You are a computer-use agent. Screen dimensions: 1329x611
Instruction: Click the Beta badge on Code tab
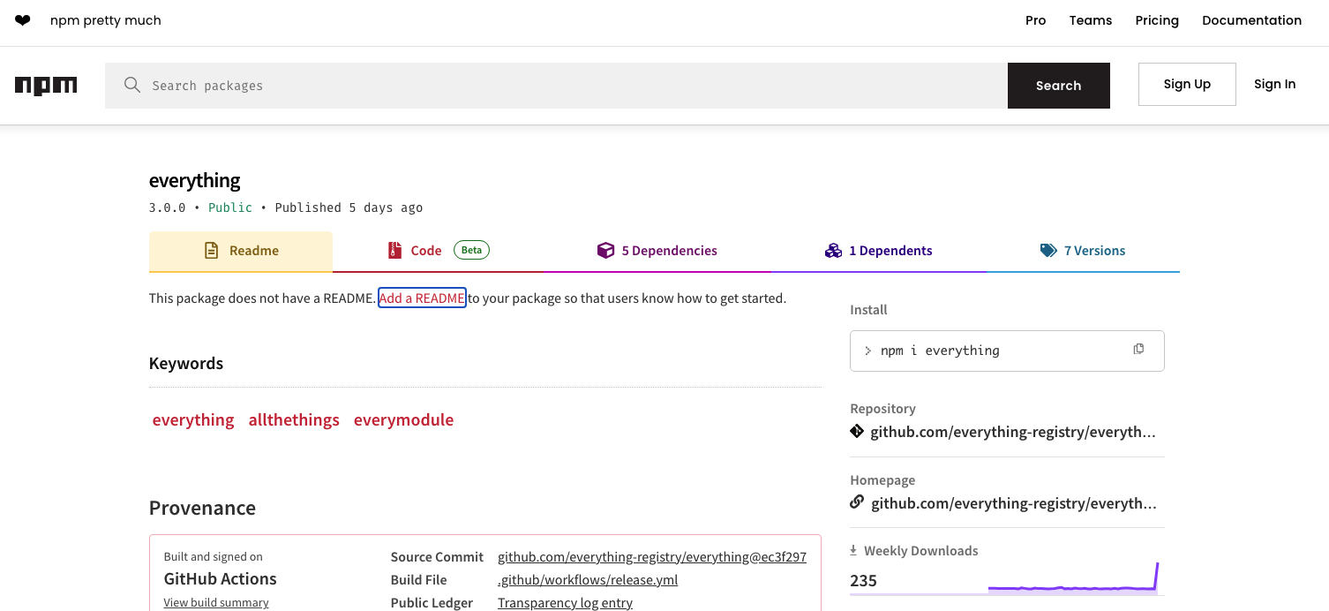(471, 250)
